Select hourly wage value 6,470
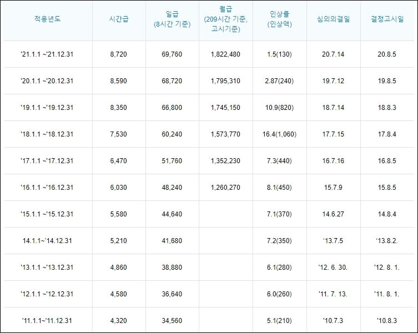Image resolution: width=418 pixels, height=333 pixels. (119, 161)
